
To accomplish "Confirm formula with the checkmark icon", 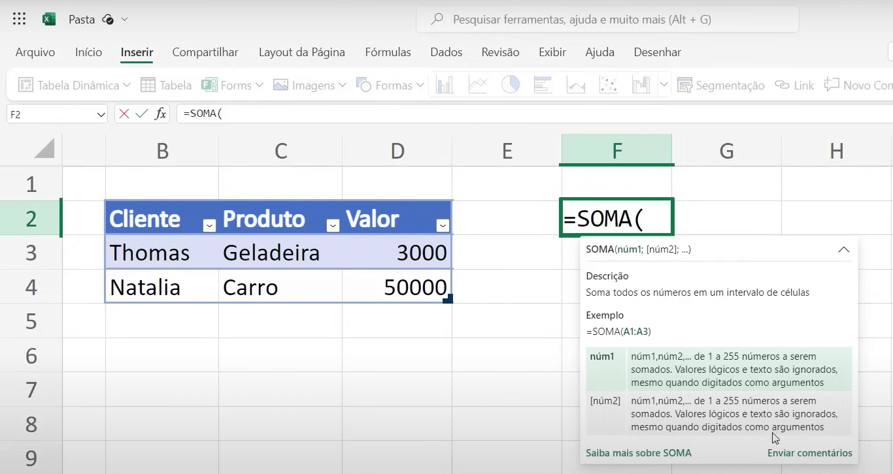I will (142, 114).
